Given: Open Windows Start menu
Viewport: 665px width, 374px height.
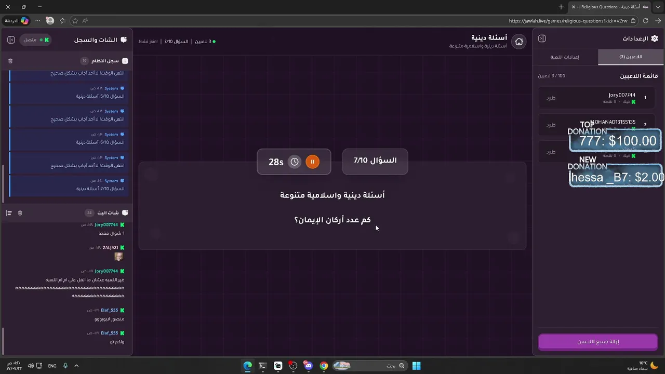Looking at the screenshot, I should [x=416, y=366].
